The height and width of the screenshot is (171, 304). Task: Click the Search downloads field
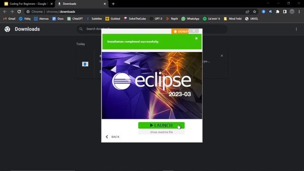coord(152,29)
